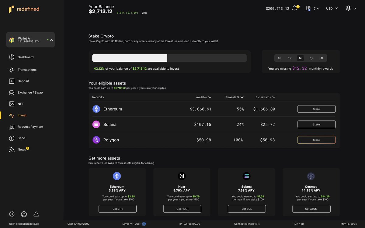Viewport: 365px width, 228px height.
Task: Click the Polygon network icon in table
Action: point(96,140)
